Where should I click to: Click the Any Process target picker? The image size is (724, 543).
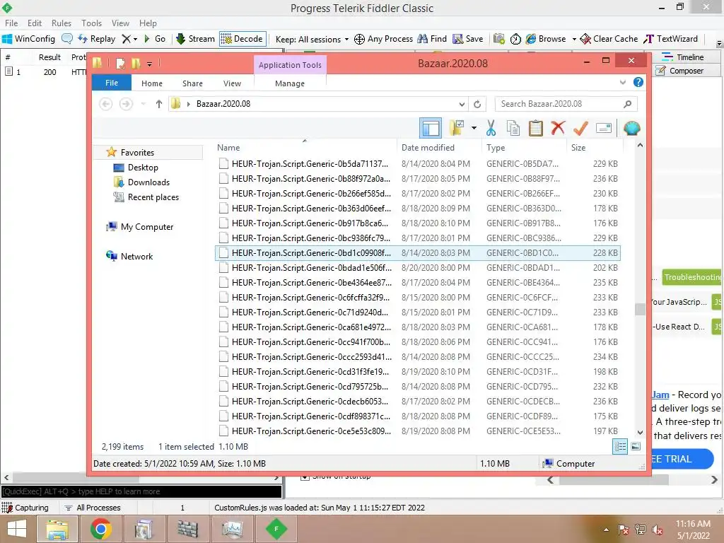pyautogui.click(x=383, y=39)
